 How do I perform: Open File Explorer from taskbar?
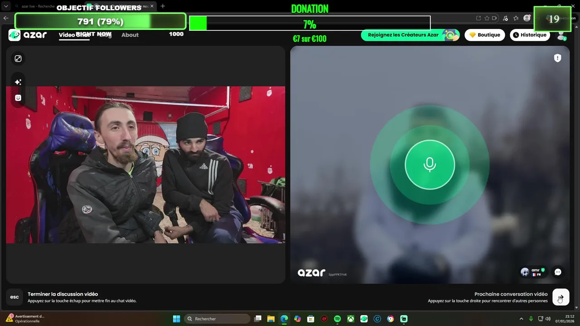click(x=271, y=319)
